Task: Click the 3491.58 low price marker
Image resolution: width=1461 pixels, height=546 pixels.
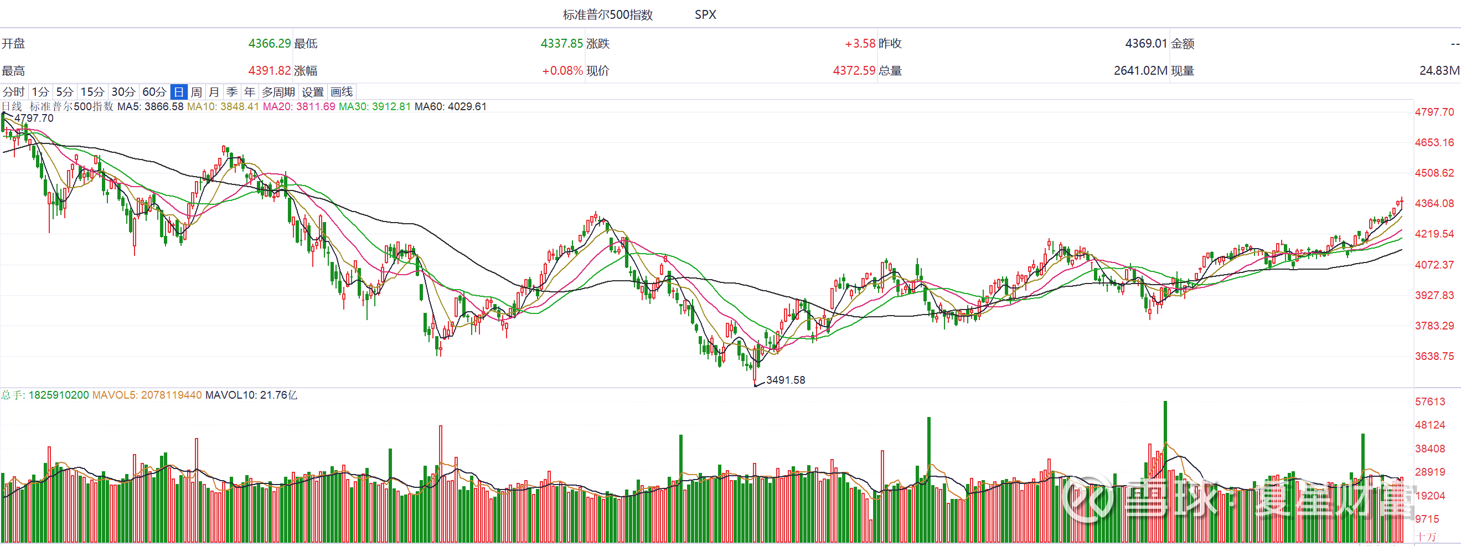Action: point(786,380)
